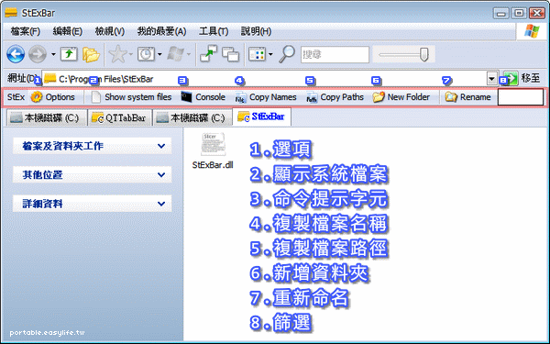Click the green arrow window toolbar icon
This screenshot has height=344, width=550.
[x=208, y=54]
